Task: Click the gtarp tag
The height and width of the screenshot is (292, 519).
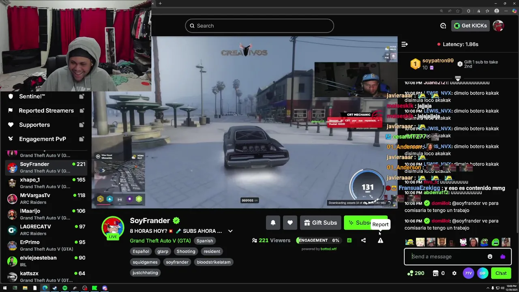Action: click(163, 251)
